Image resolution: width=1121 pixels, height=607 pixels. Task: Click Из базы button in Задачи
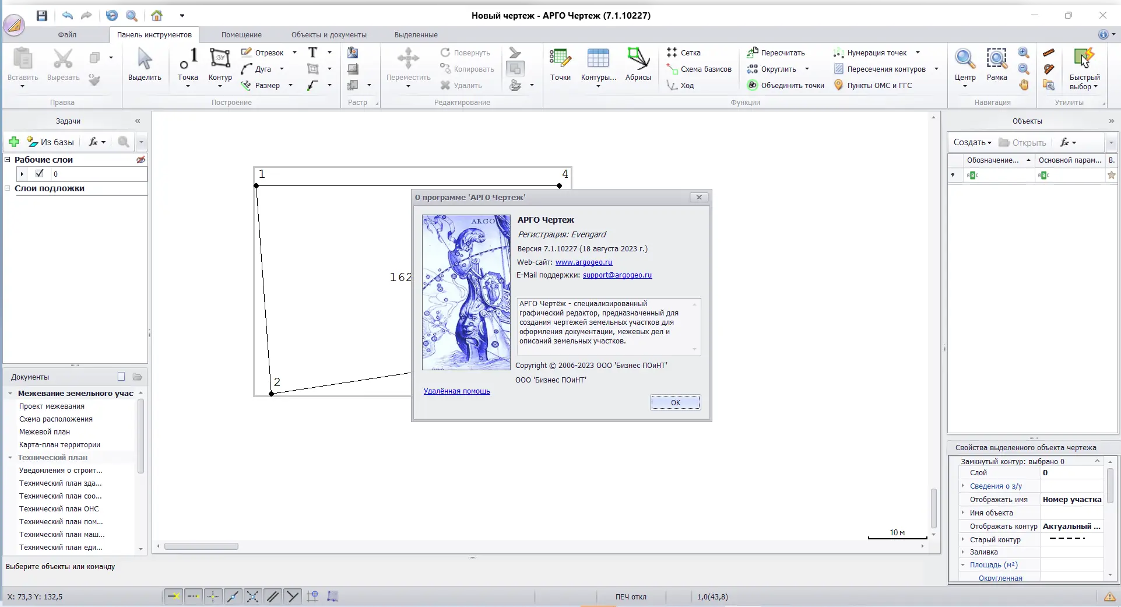click(x=51, y=142)
